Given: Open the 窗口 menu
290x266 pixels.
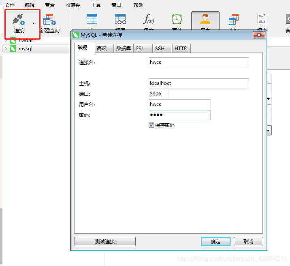Looking at the screenshot, I should (x=116, y=5).
